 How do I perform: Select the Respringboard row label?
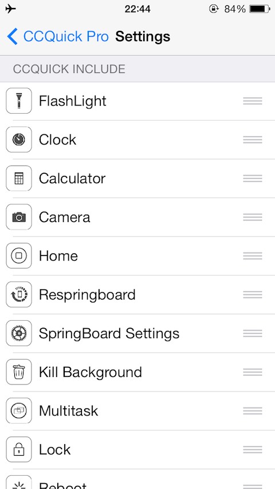87,295
